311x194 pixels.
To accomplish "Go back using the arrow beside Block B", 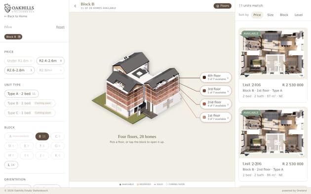I will [x=75, y=6].
